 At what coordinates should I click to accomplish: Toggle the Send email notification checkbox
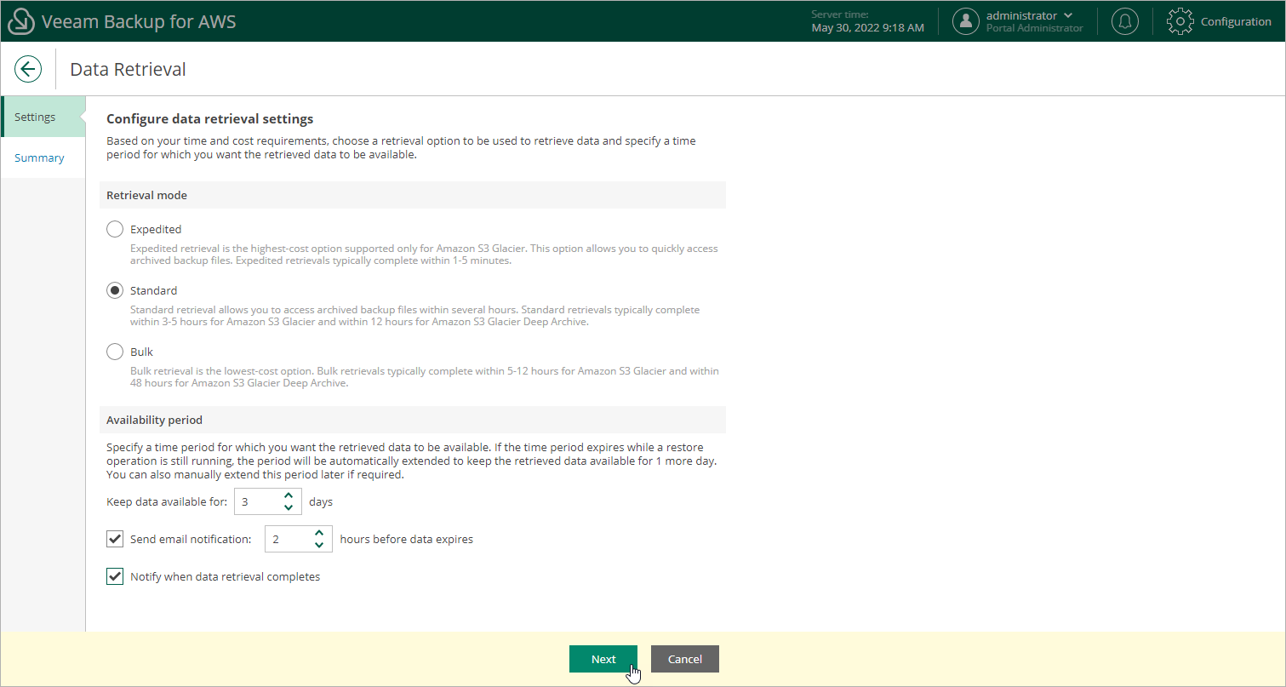click(x=115, y=539)
